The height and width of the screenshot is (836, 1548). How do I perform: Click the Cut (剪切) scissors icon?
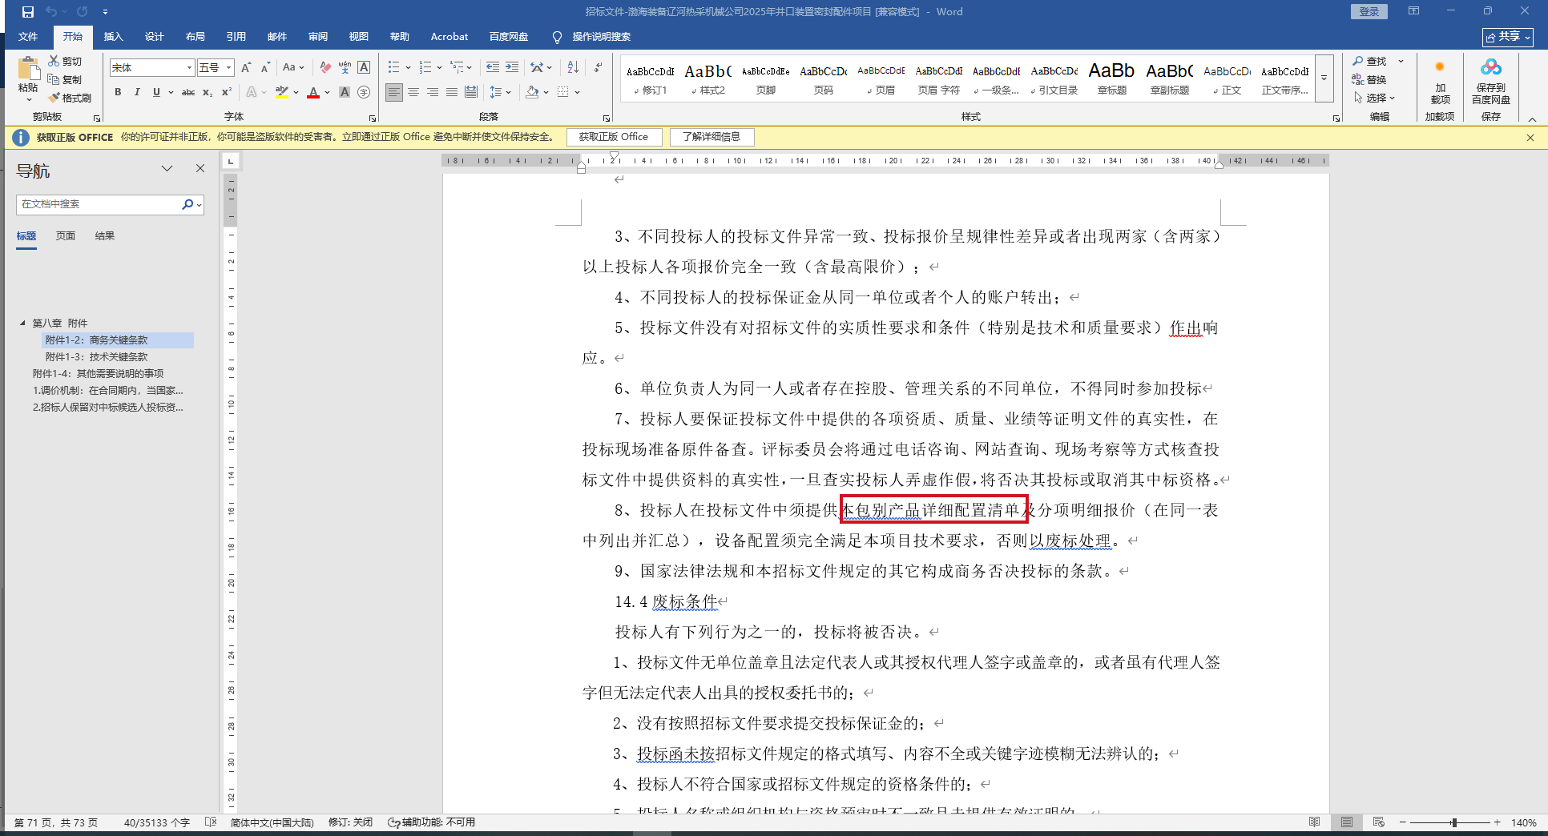pos(54,61)
